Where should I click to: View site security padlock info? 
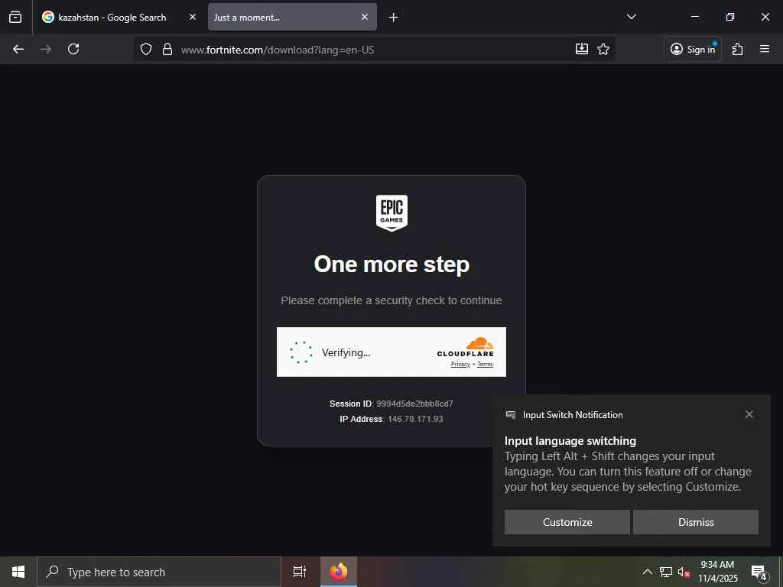pyautogui.click(x=167, y=49)
